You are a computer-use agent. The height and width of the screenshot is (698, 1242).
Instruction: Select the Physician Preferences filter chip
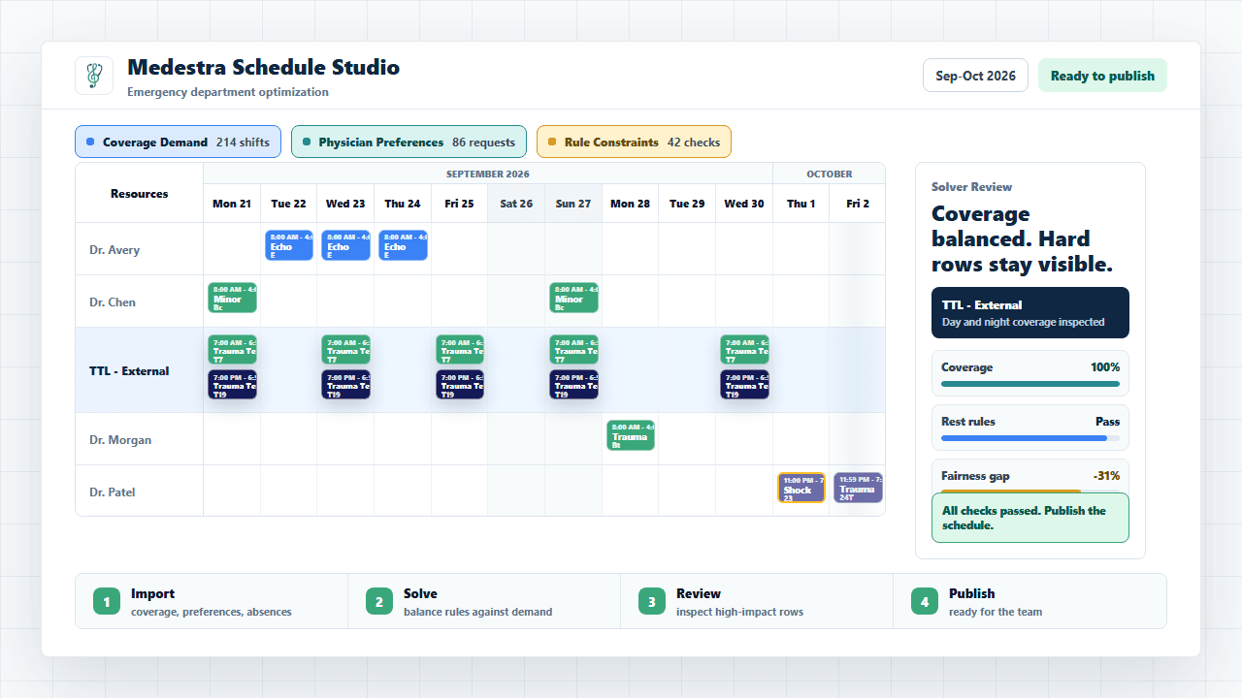[409, 142]
